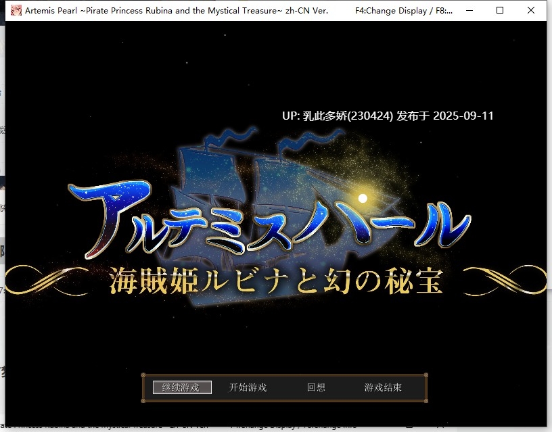This screenshot has width=552, height=432.
Task: Maximize the Artemis Pearl window
Action: pos(499,11)
